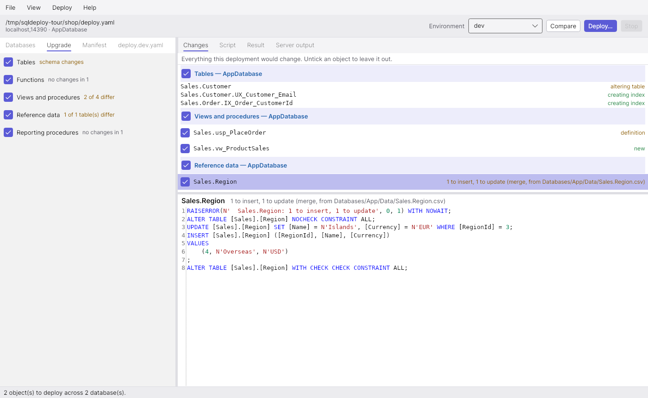Click the '2 of 4 differ' label
Screen dimensions: 648x398
pos(99,97)
